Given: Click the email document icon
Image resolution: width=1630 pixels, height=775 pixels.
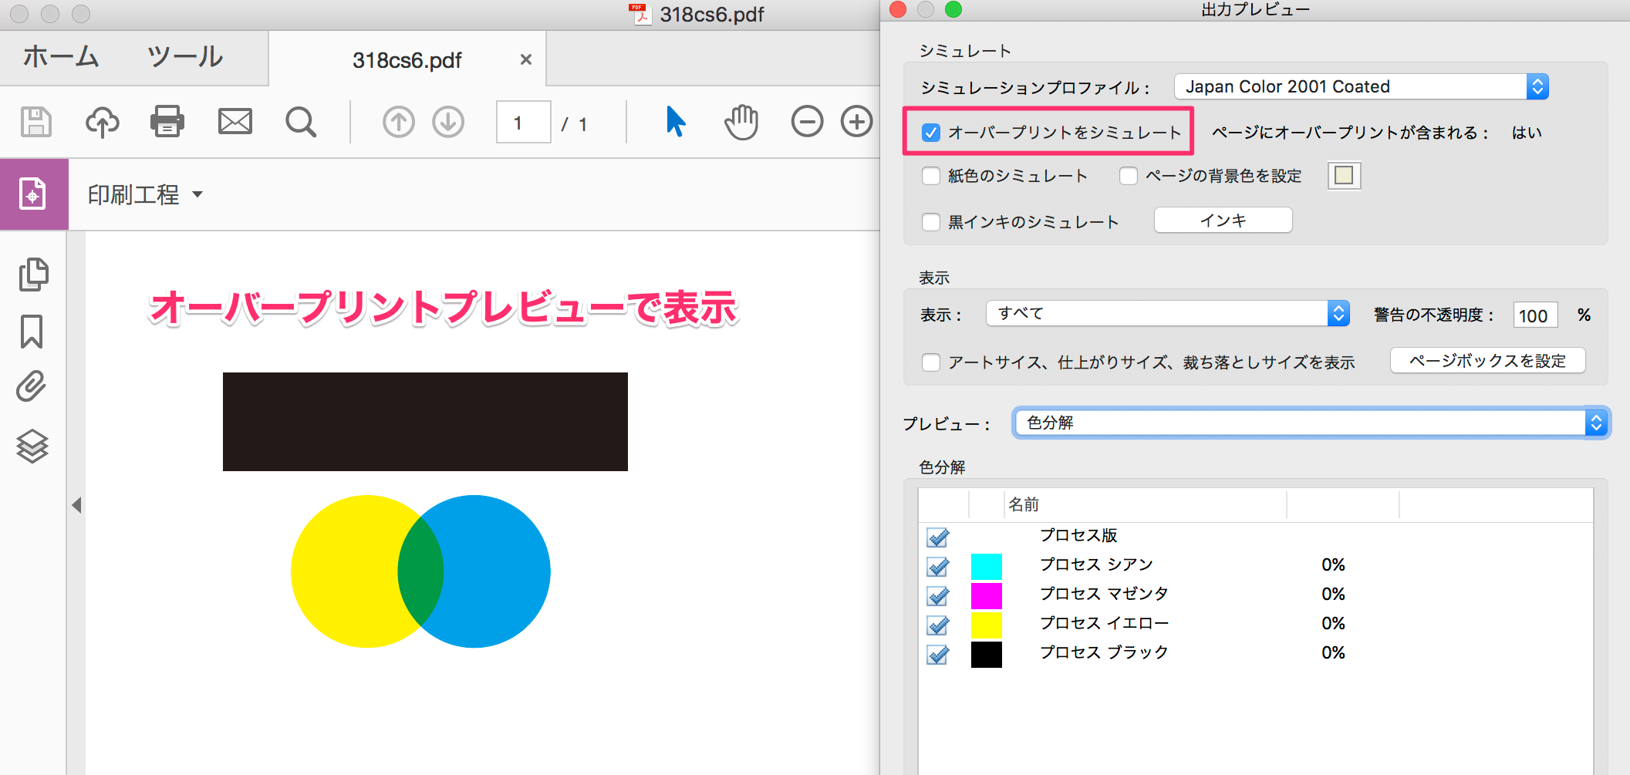Looking at the screenshot, I should [235, 121].
